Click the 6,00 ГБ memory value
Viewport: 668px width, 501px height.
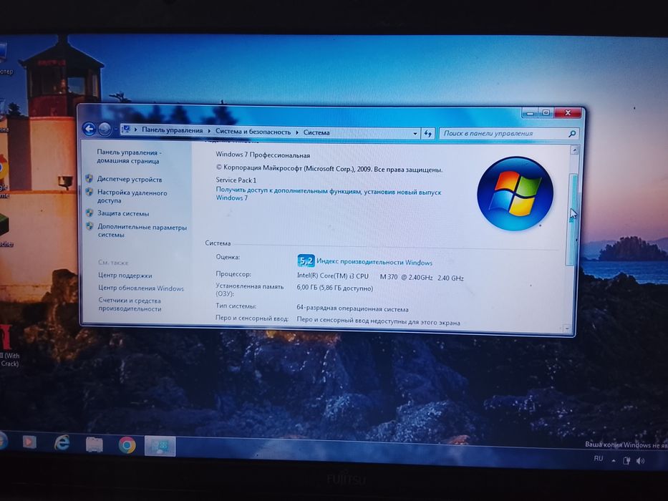335,288
